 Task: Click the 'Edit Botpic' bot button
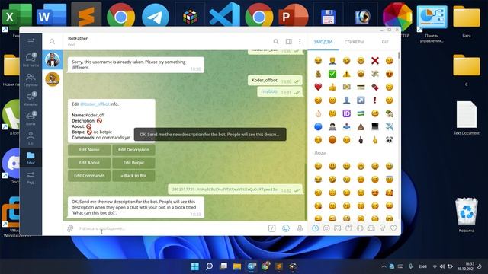[x=133, y=163]
